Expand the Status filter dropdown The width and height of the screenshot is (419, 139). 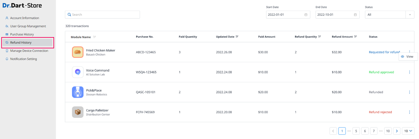pos(410,15)
